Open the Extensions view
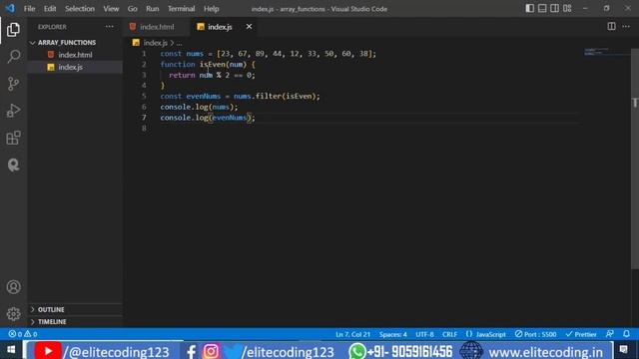The width and height of the screenshot is (639, 359). pyautogui.click(x=13, y=138)
